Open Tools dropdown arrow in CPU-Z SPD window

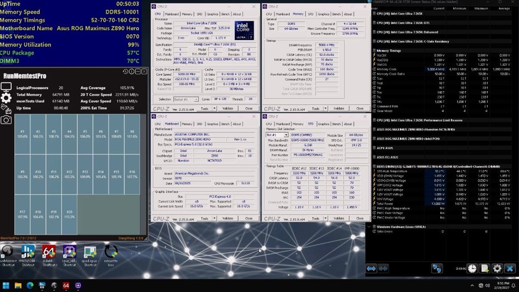(327, 218)
